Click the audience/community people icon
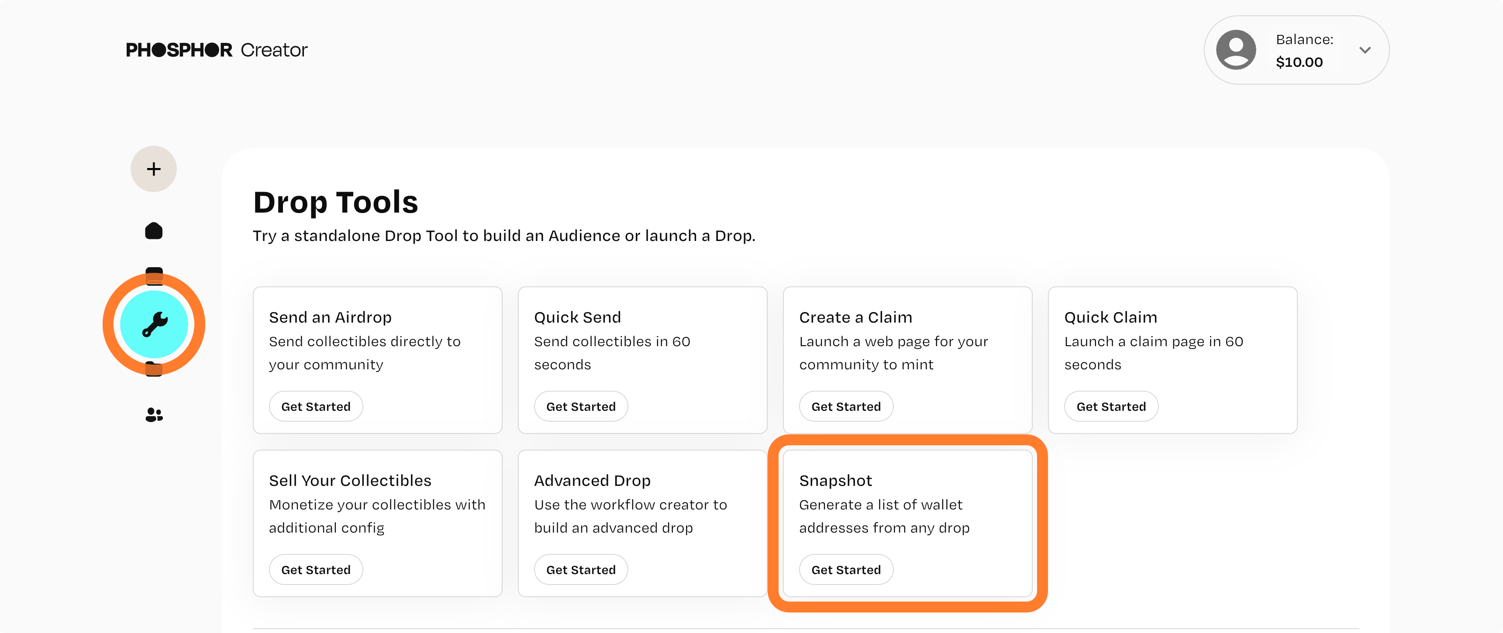Screen dimensions: 1503x633 click(x=152, y=414)
